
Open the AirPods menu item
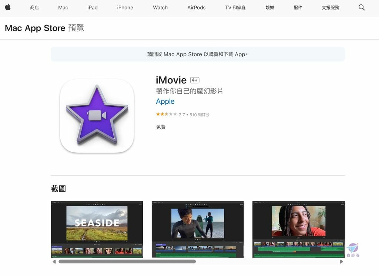coord(196,7)
